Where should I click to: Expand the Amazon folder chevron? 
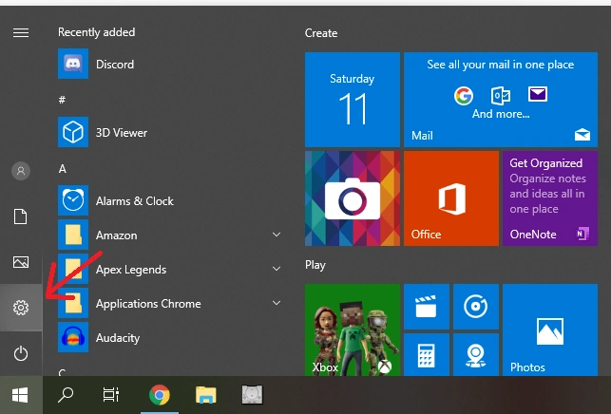pos(277,235)
